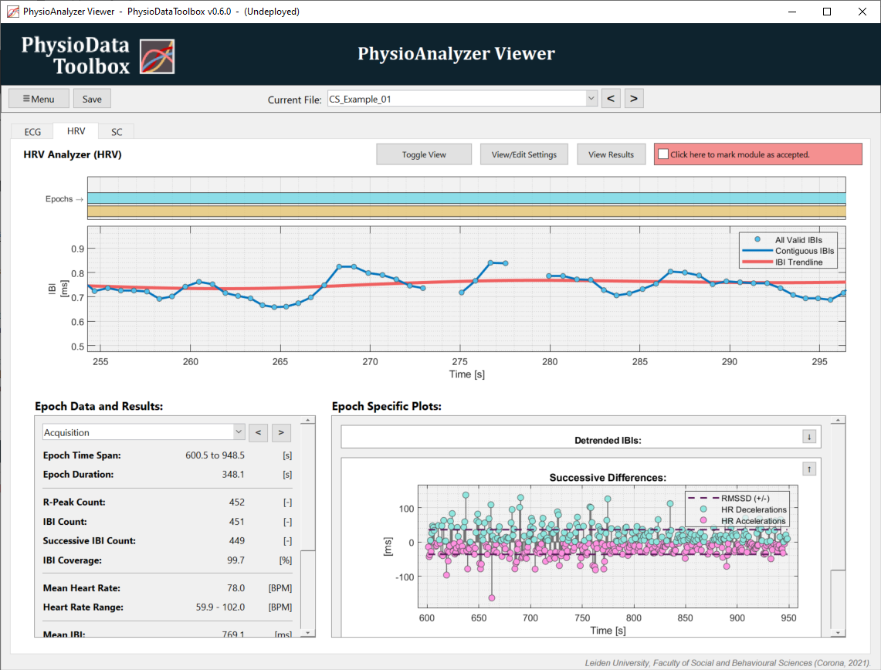The width and height of the screenshot is (881, 670).
Task: Open the Acquisition epoch dropdown
Action: coord(144,432)
